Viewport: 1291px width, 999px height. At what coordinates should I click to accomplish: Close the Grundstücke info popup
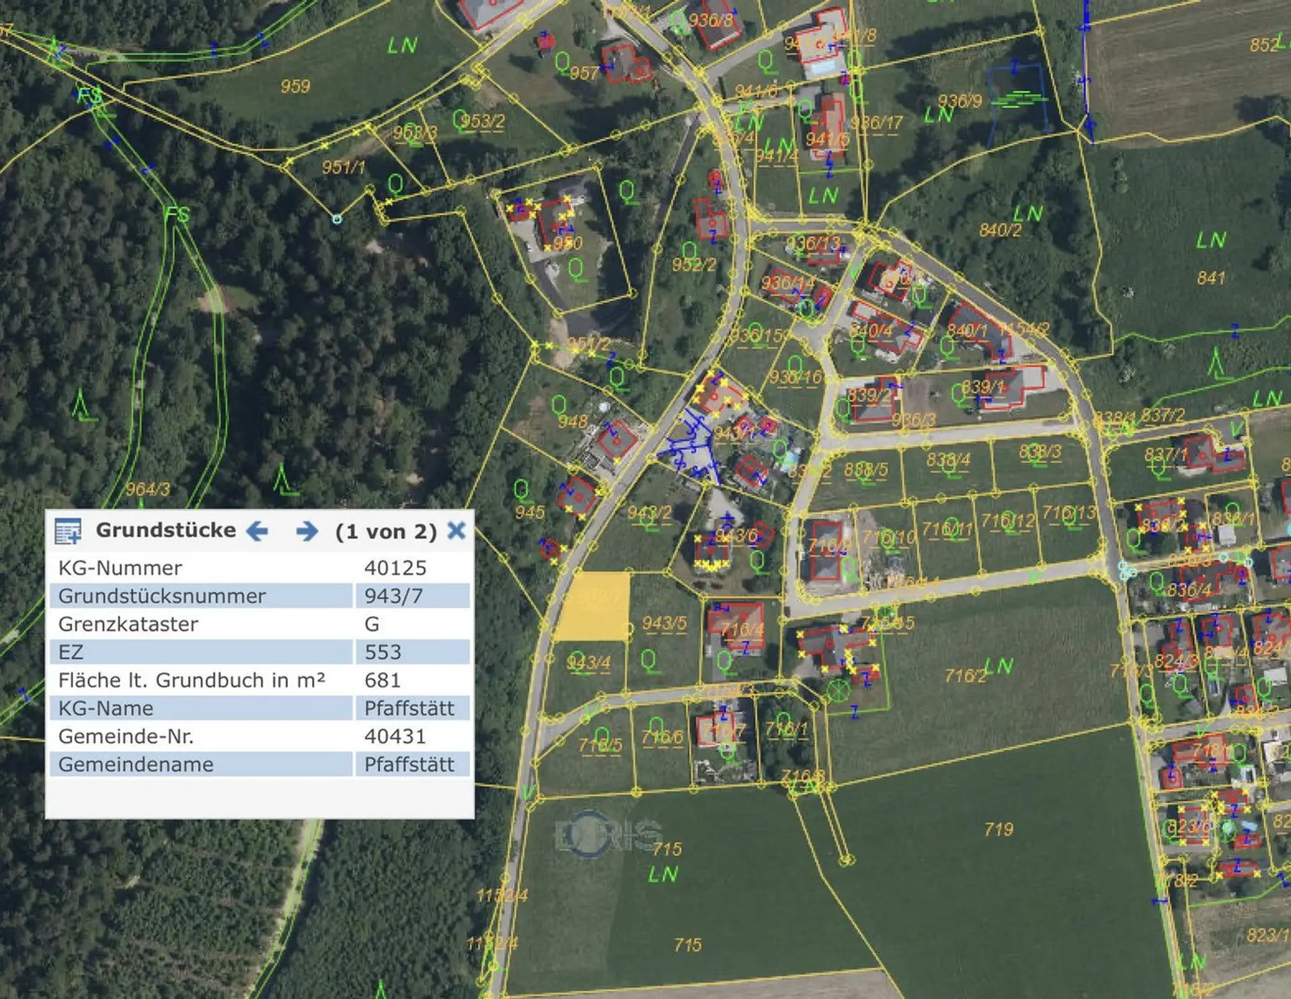coord(457,530)
